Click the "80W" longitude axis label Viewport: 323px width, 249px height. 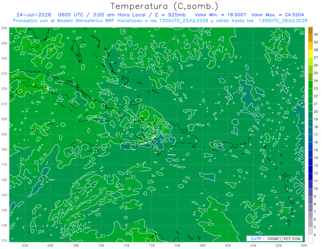(50, 245)
